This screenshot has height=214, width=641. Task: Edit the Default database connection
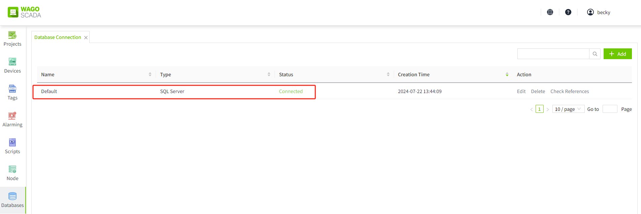pos(521,91)
